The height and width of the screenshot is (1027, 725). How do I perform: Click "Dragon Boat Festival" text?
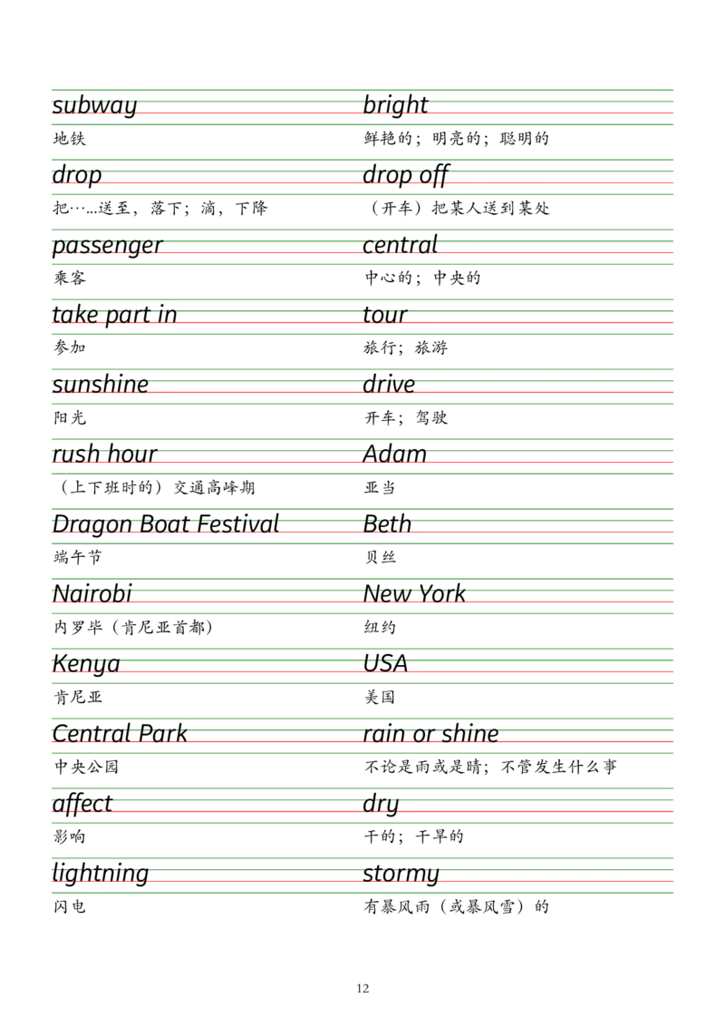click(x=166, y=523)
